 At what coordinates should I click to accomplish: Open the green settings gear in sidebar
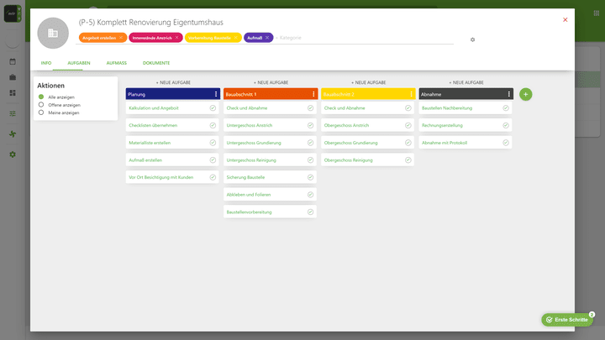coord(13,154)
